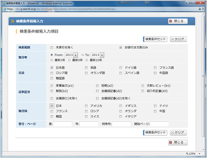
Task: Select the アメリカ country checkbox
Action: pos(86,106)
